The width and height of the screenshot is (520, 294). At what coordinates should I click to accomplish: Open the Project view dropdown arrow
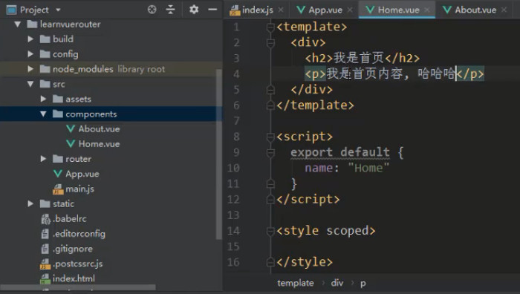click(x=59, y=10)
